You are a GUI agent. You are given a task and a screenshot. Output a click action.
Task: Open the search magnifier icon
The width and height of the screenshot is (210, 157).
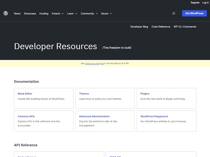pos(174,13)
